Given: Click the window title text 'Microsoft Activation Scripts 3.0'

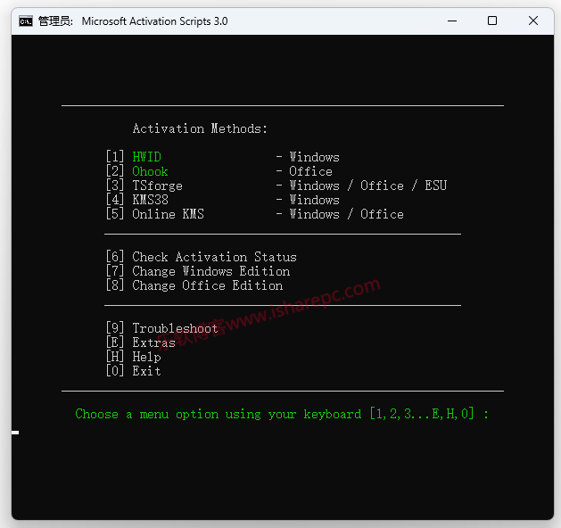Looking at the screenshot, I should point(154,21).
